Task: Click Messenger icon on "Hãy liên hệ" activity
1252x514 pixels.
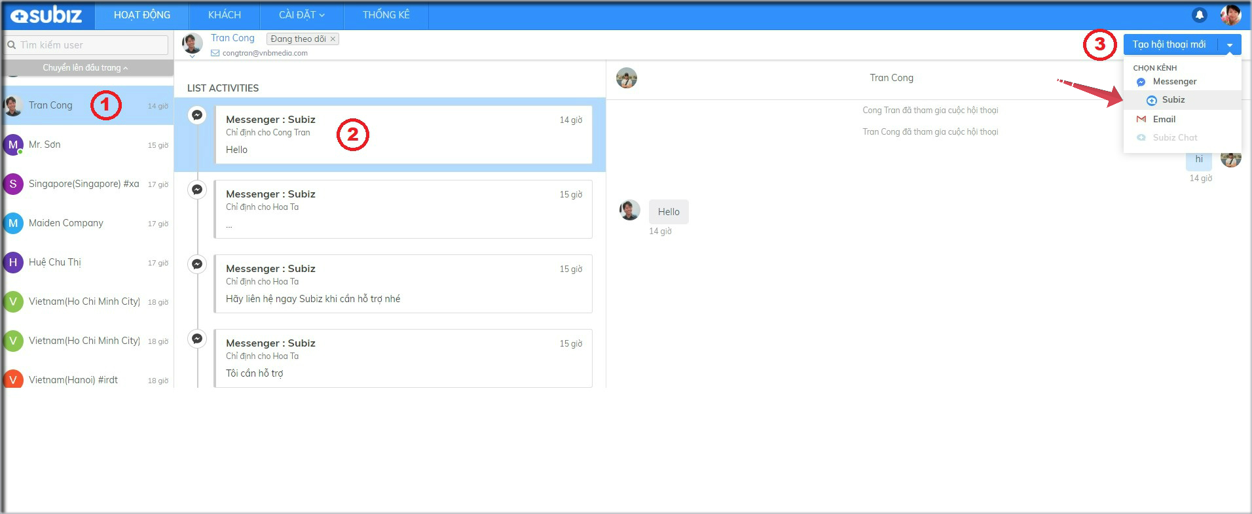Action: [x=197, y=264]
